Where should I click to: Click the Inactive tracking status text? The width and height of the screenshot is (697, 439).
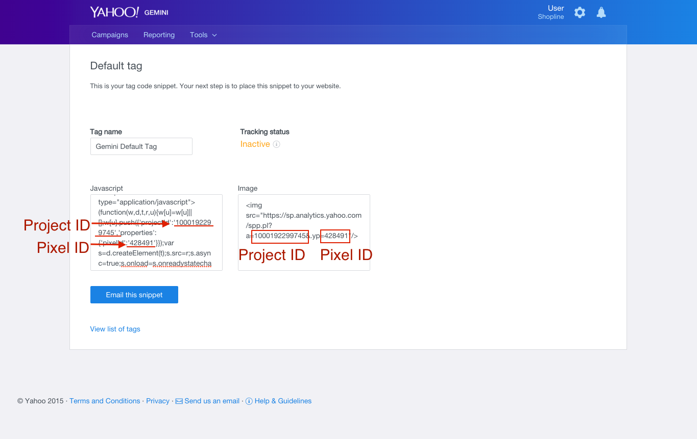point(255,144)
